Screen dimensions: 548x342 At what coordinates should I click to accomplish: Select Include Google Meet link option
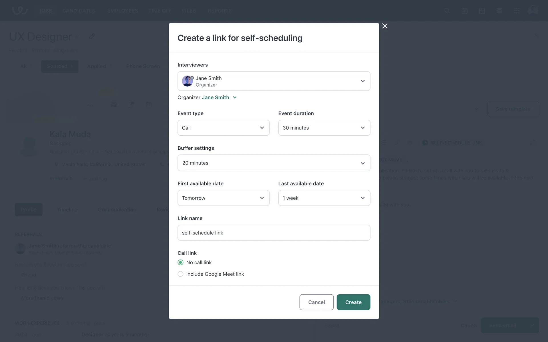[x=180, y=274]
